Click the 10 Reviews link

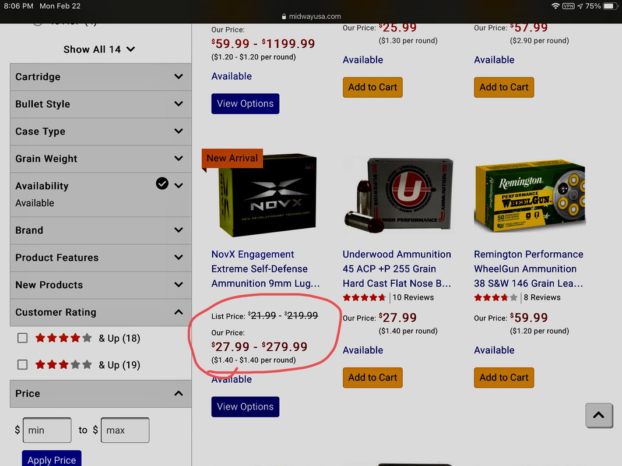coord(413,297)
